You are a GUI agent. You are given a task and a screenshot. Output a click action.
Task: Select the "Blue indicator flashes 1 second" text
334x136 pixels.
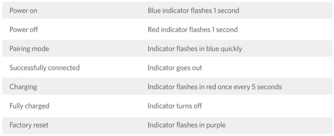click(193, 11)
